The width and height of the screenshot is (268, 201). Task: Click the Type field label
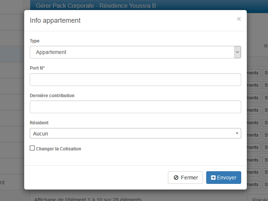pyautogui.click(x=35, y=41)
